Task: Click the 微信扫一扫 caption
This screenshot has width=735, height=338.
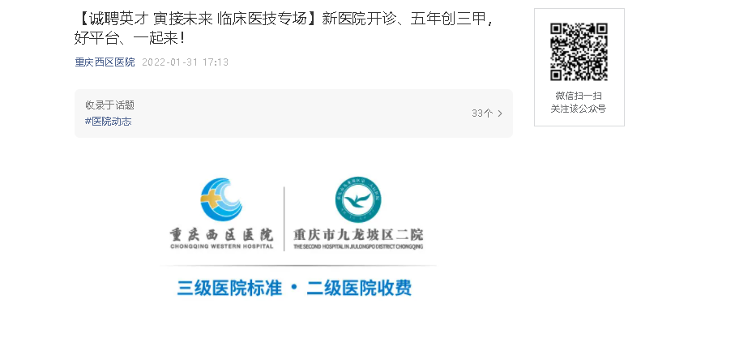Action: point(579,96)
